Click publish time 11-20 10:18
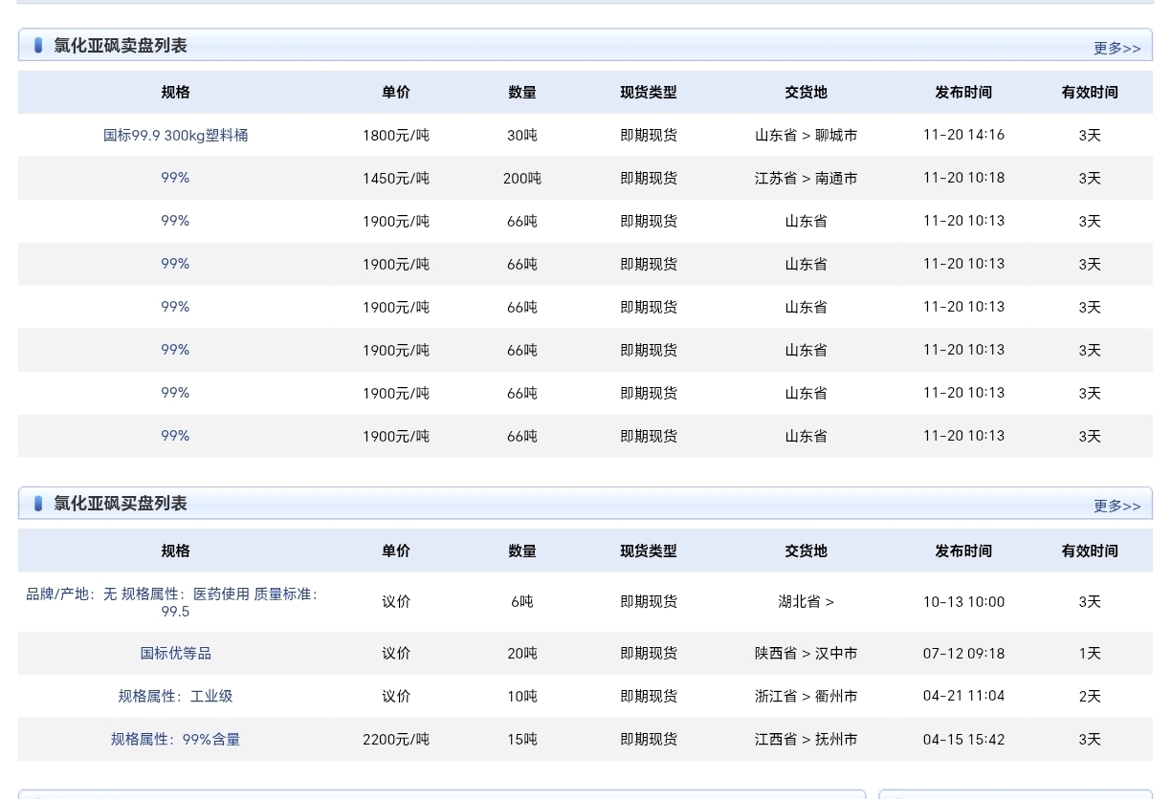The image size is (1171, 799). pos(963,178)
